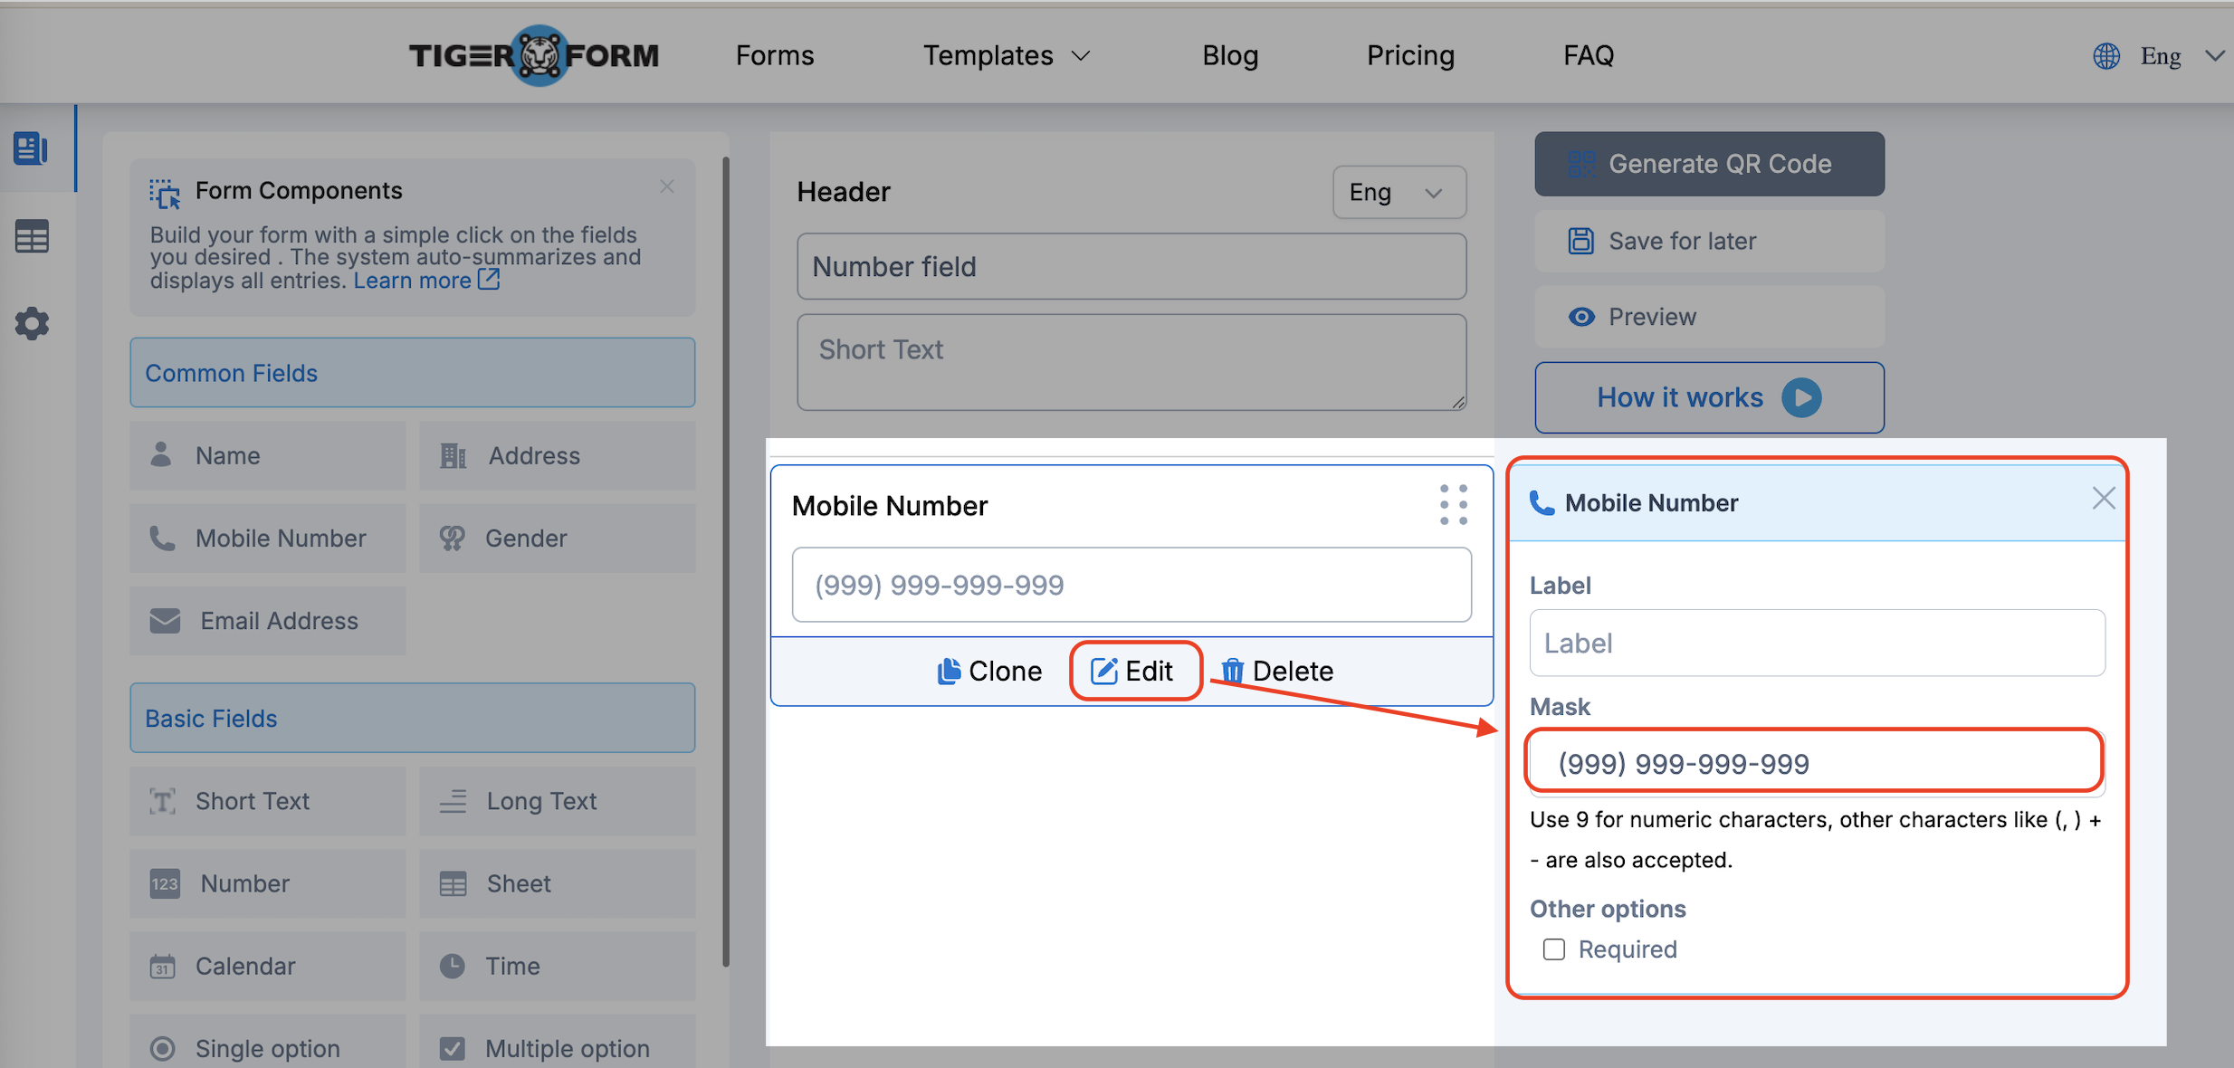Click the Clone icon under Mobile Number
This screenshot has height=1068, width=2234.
coord(948,671)
